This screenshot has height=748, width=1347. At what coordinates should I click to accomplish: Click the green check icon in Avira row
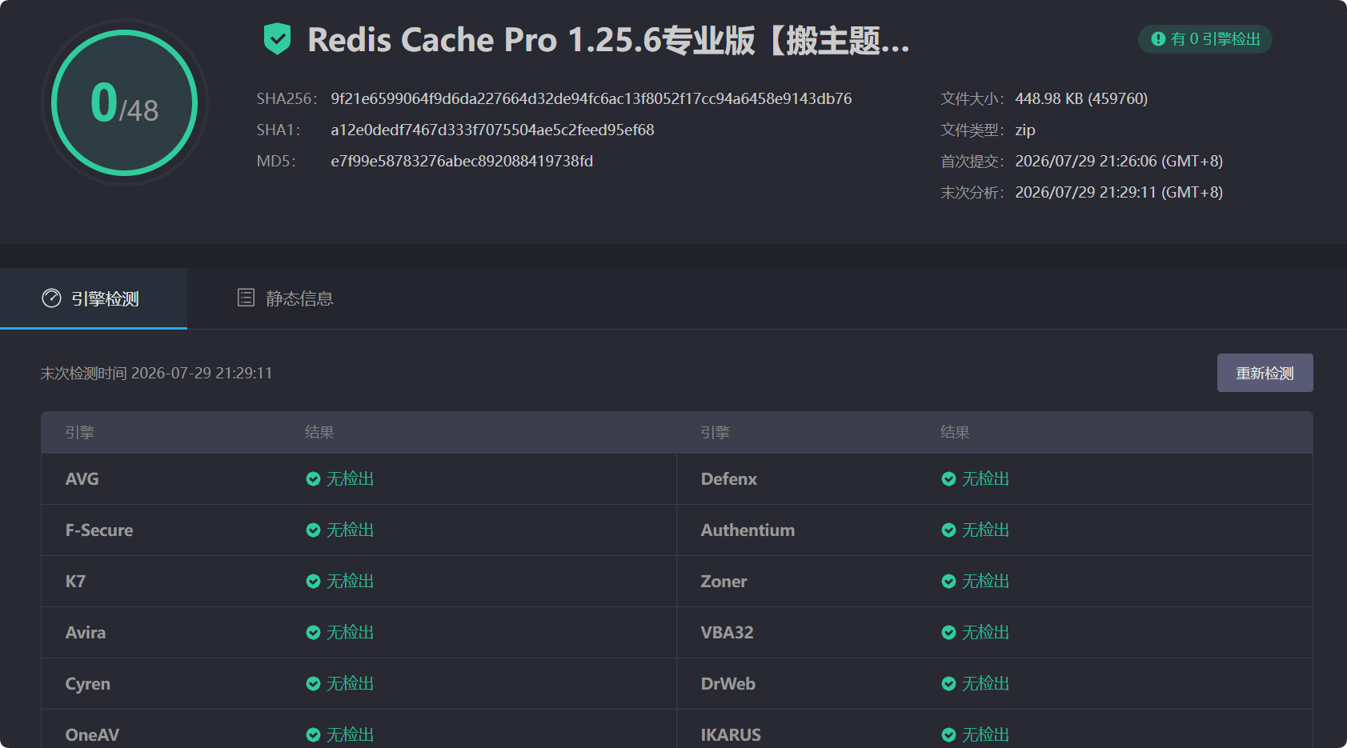click(x=313, y=632)
